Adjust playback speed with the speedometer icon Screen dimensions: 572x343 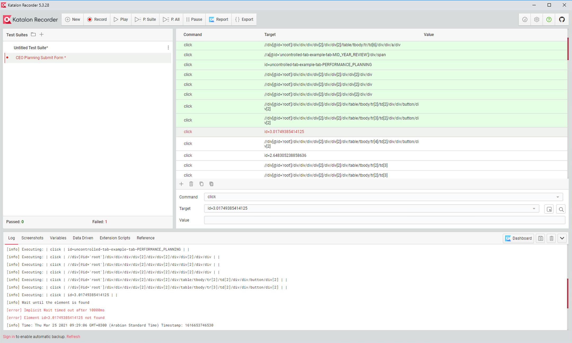coord(525,19)
